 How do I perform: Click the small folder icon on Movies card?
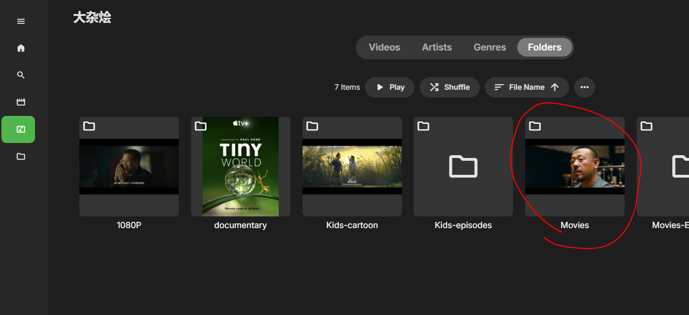tap(535, 126)
